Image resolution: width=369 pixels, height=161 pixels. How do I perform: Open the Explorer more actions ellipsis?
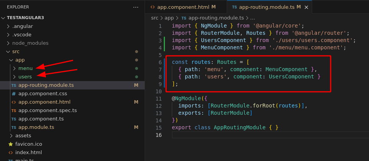pyautogui.click(x=136, y=7)
